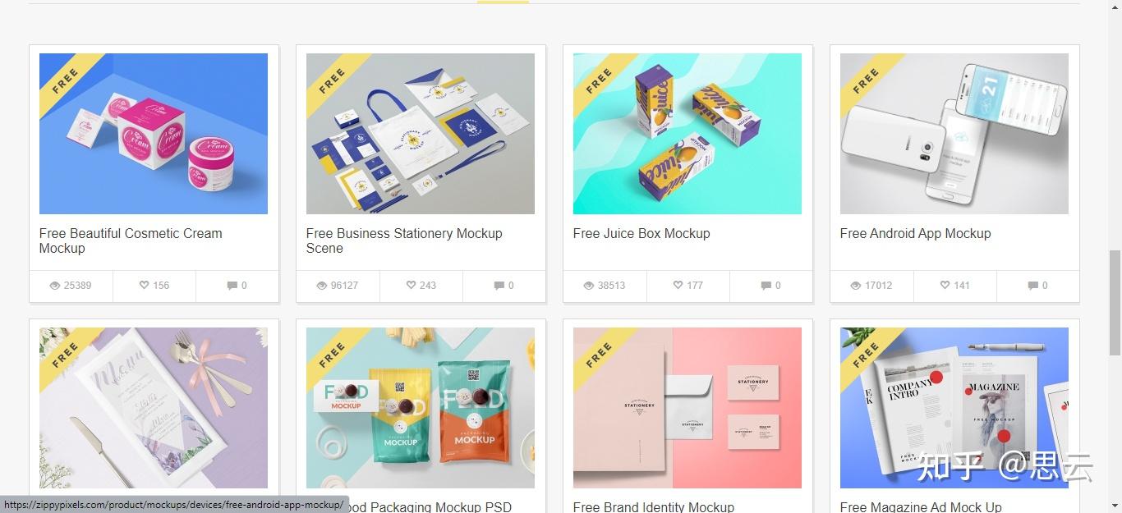Viewport: 1122px width, 513px height.
Task: Click the page vertical scrollbar thumb
Action: (1115, 302)
